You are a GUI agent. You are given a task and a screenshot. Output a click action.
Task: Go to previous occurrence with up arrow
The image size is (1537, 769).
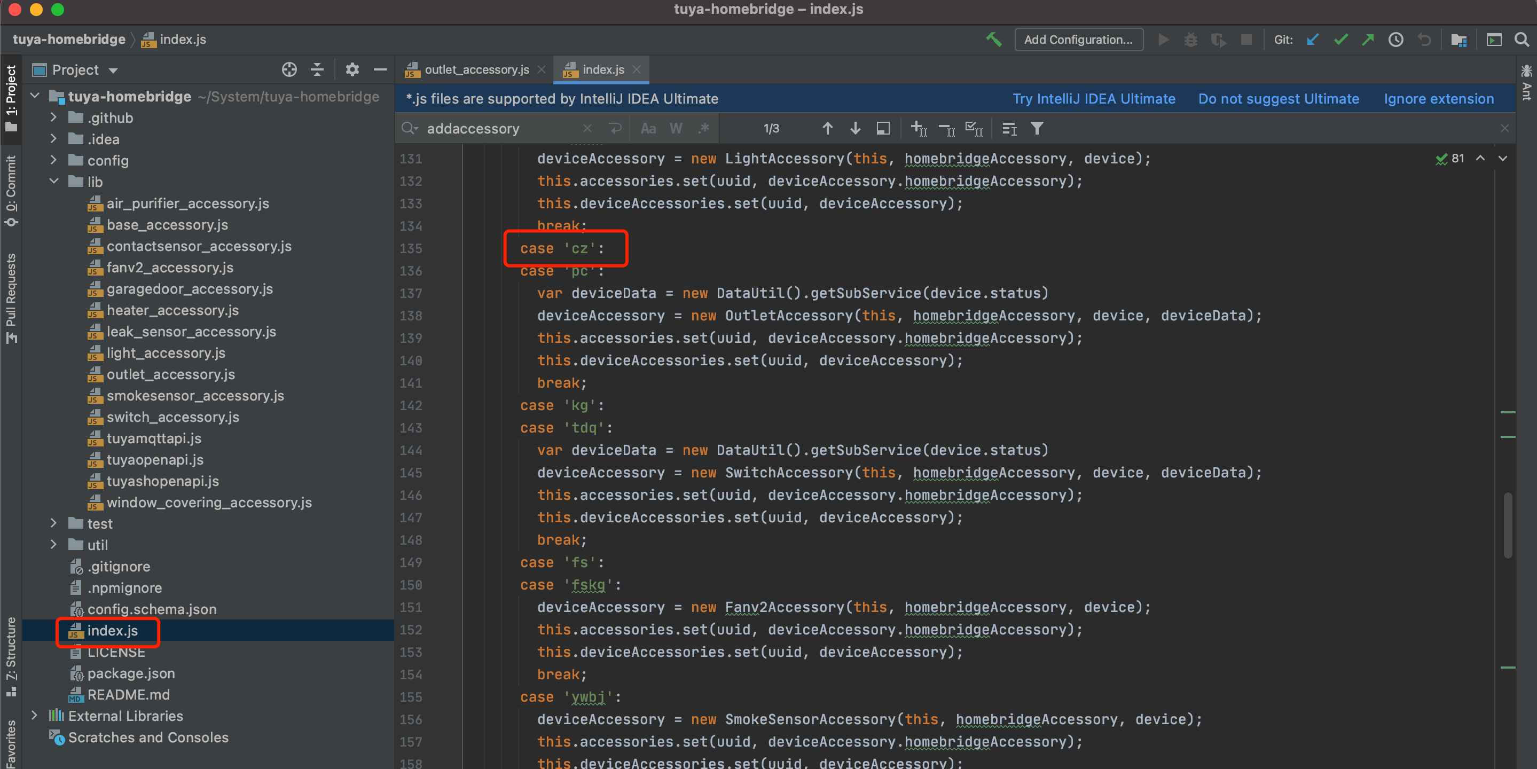point(827,128)
